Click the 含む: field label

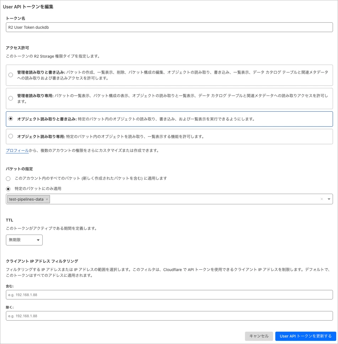(10, 286)
